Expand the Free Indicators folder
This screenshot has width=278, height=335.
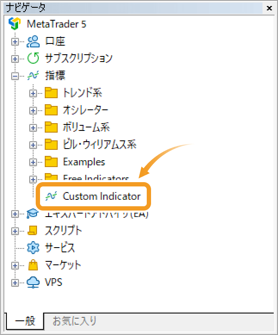point(33,180)
